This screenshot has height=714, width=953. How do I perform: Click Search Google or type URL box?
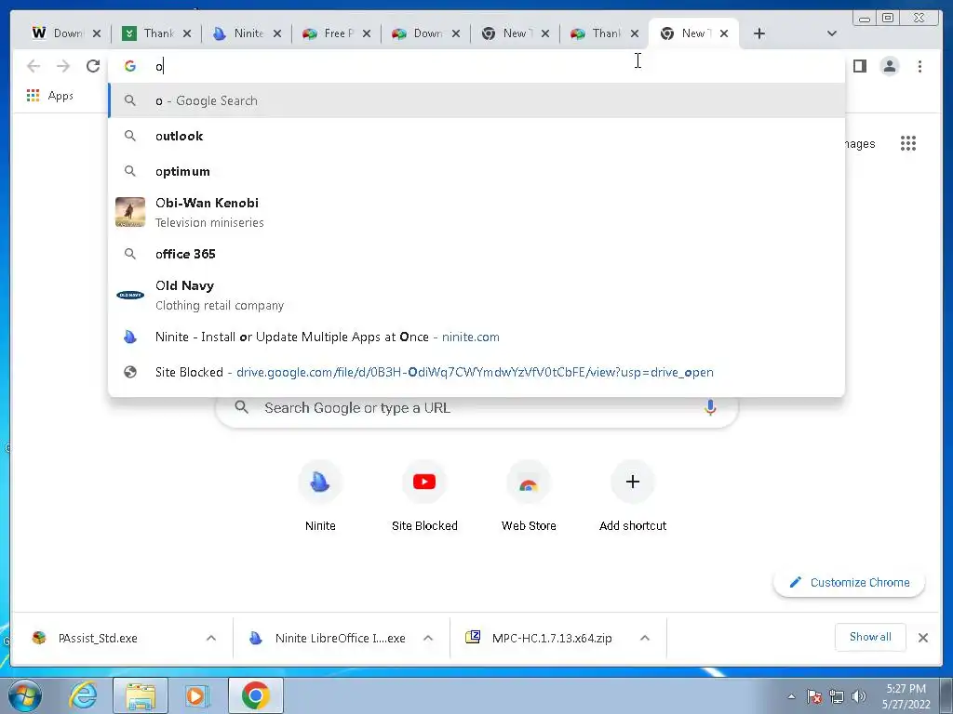point(476,407)
